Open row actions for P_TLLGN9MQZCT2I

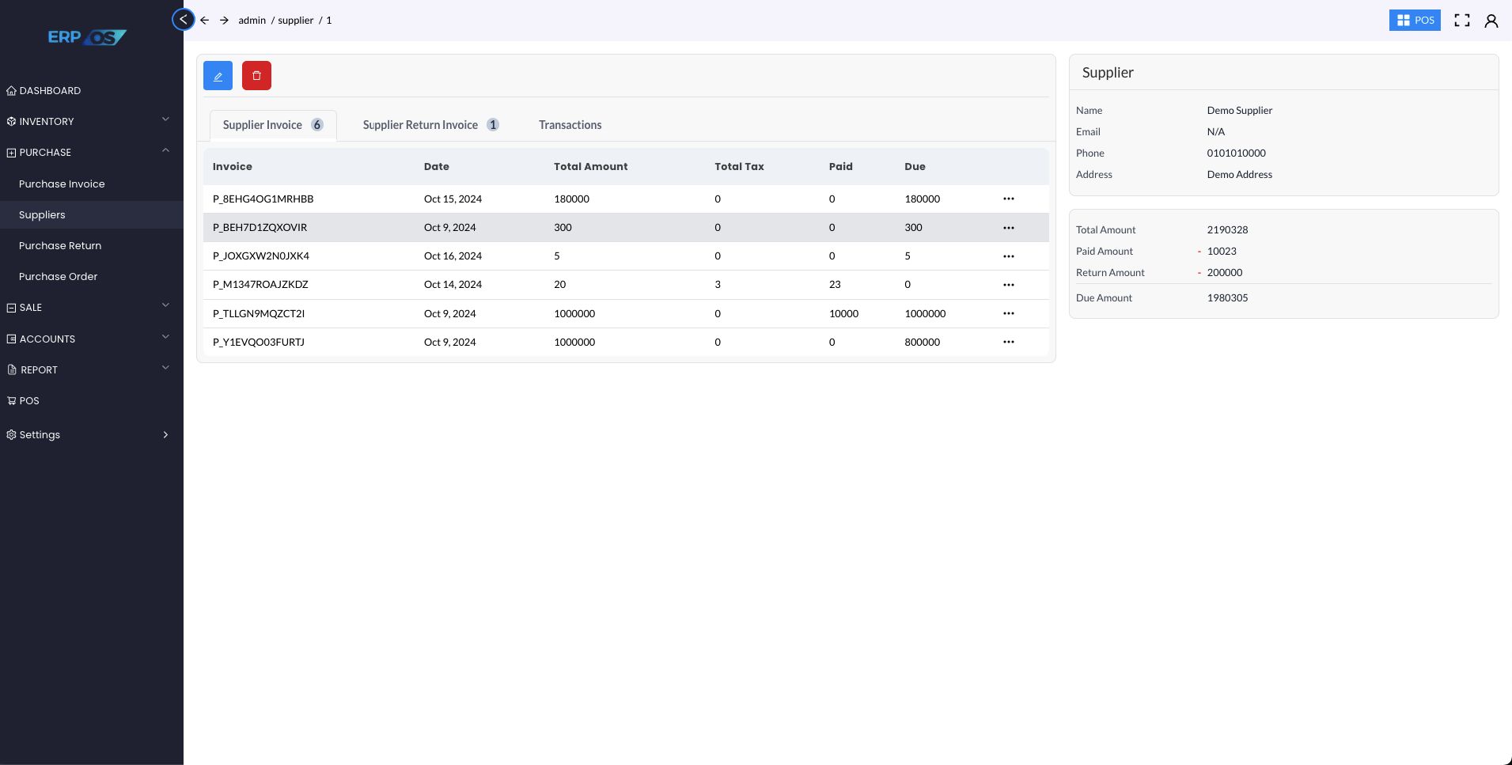[1009, 313]
